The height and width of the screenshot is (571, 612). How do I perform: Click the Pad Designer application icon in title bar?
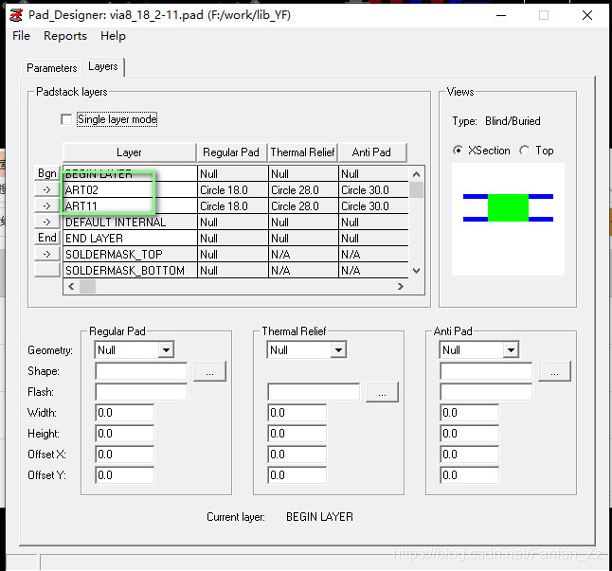pyautogui.click(x=16, y=14)
